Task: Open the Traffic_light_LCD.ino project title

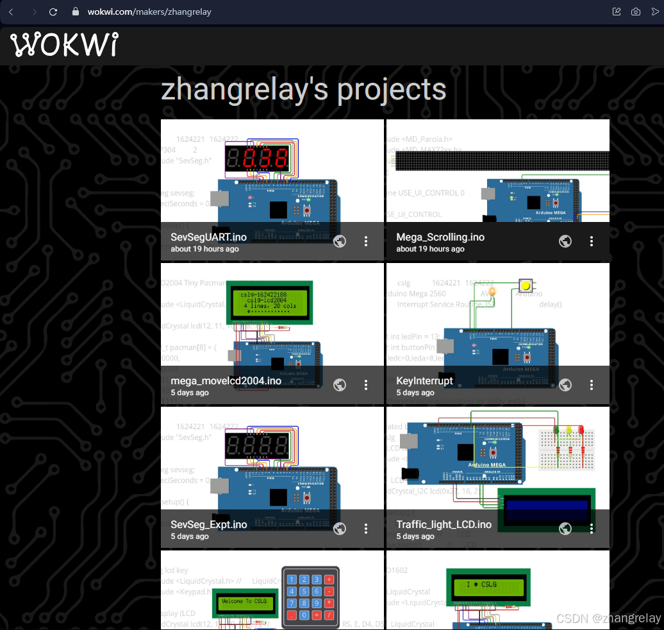Action: [444, 524]
